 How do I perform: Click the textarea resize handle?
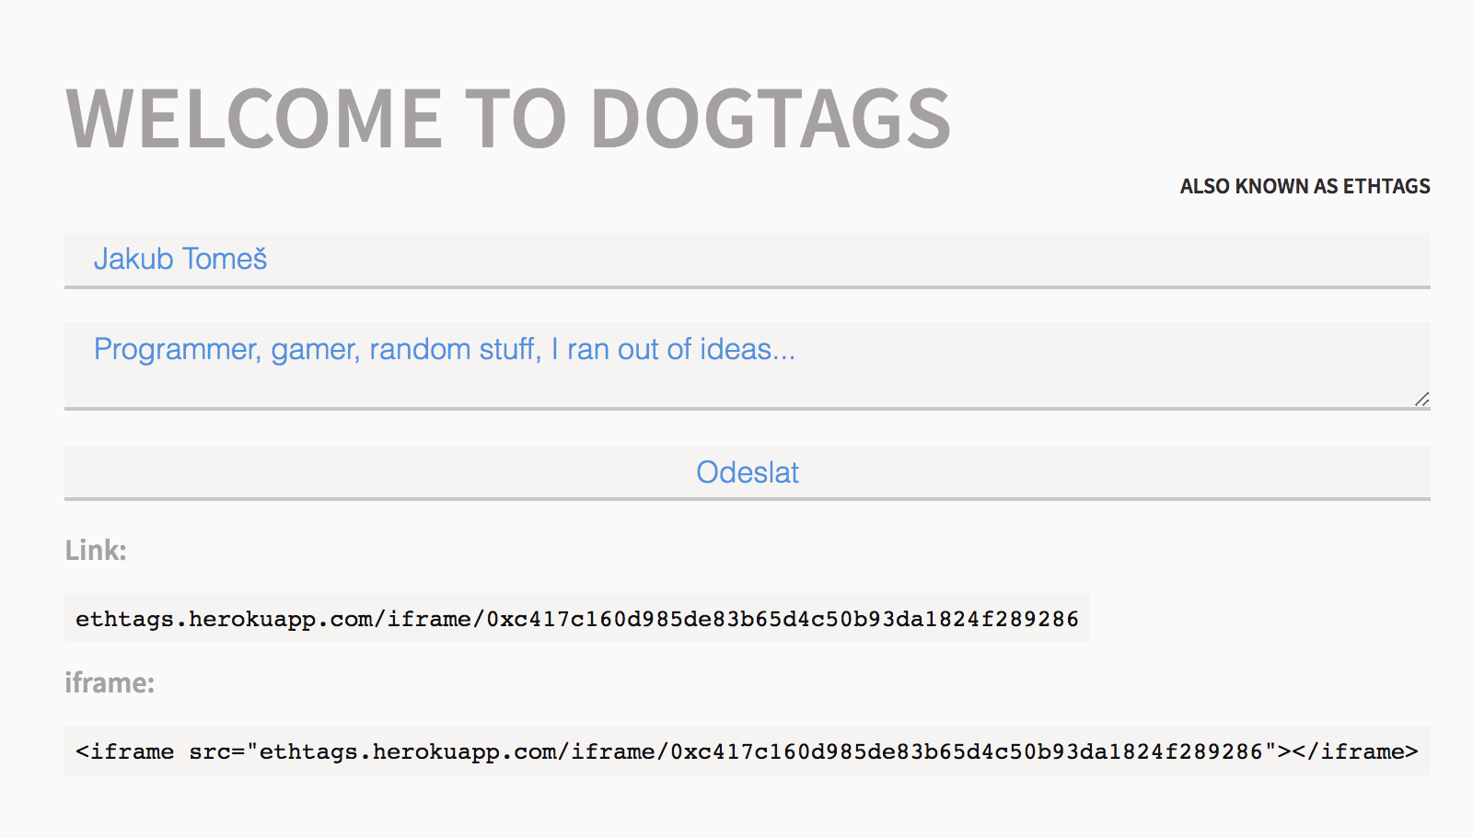(x=1421, y=399)
